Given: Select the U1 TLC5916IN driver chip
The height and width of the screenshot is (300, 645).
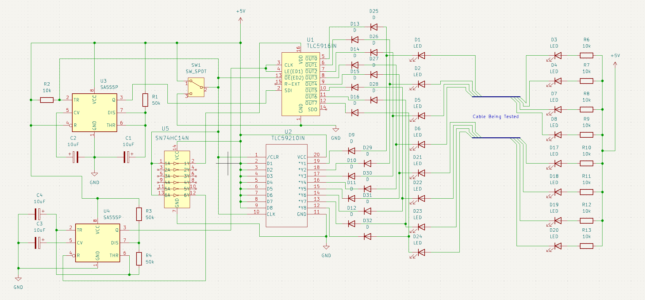Looking at the screenshot, I should (x=301, y=84).
